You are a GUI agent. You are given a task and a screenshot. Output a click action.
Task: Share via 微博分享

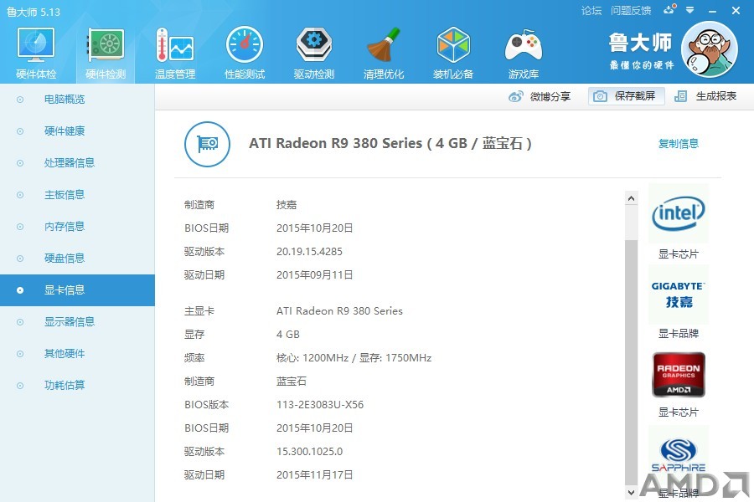point(540,96)
